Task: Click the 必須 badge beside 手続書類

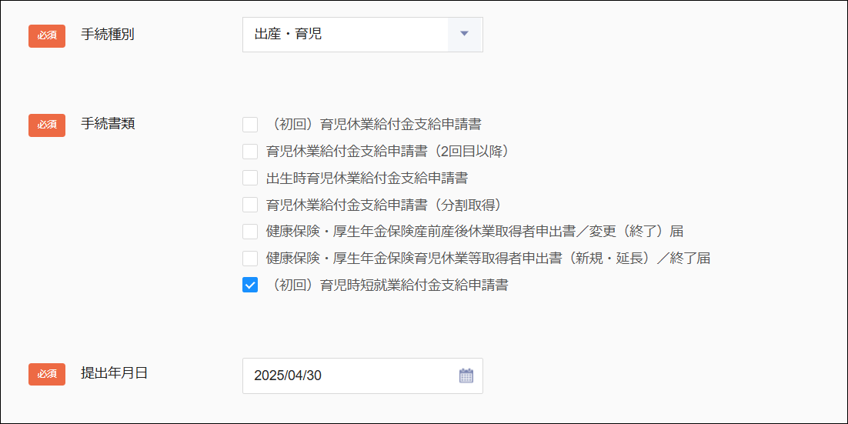Action: coord(47,125)
